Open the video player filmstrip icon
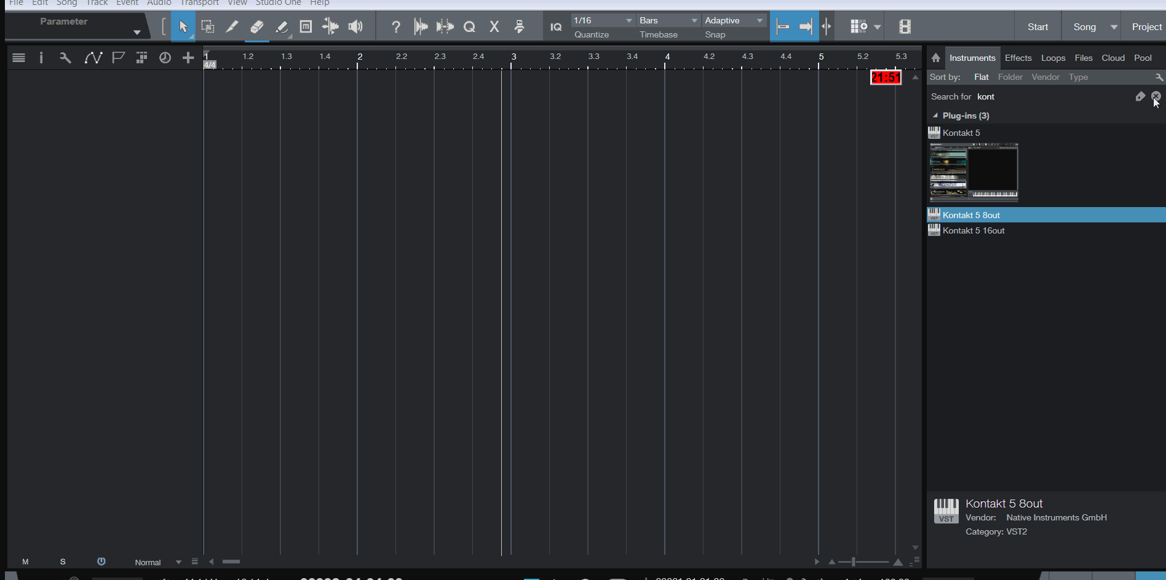Screen dimensions: 1166x580 tap(905, 26)
